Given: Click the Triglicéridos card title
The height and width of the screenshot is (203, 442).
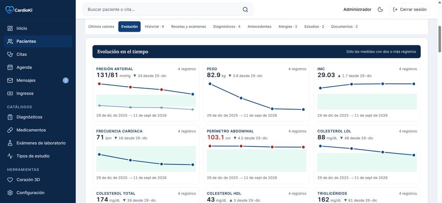Looking at the screenshot, I should (332, 193).
